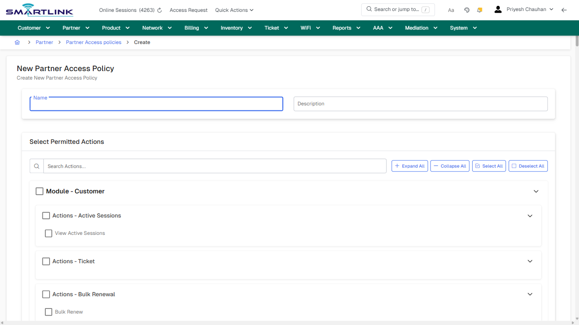Check the Module - Customer checkbox
579x325 pixels.
tap(39, 191)
